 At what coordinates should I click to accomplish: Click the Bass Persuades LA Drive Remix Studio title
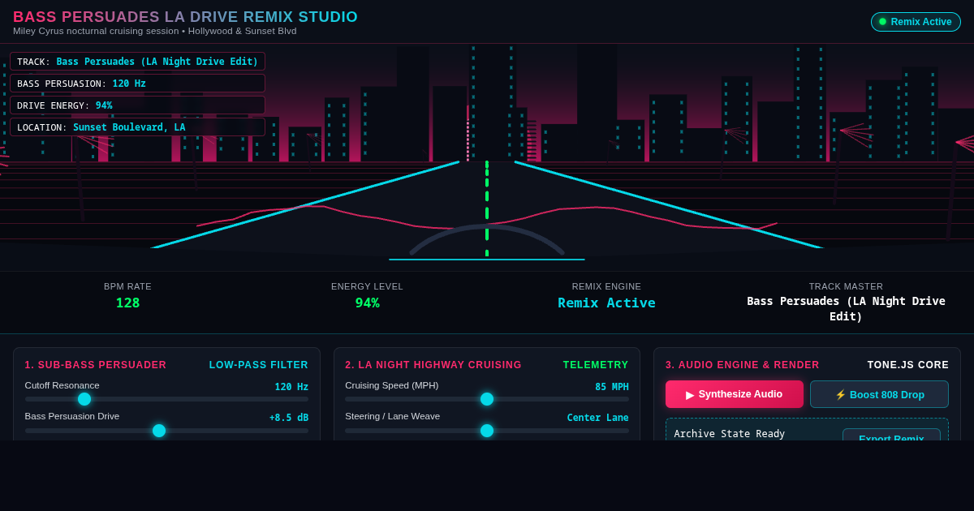click(185, 17)
